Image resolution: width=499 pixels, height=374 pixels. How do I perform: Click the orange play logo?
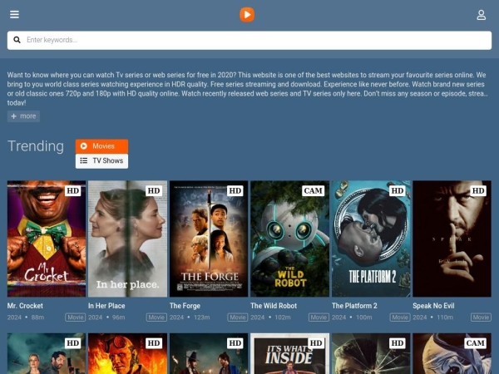click(247, 15)
